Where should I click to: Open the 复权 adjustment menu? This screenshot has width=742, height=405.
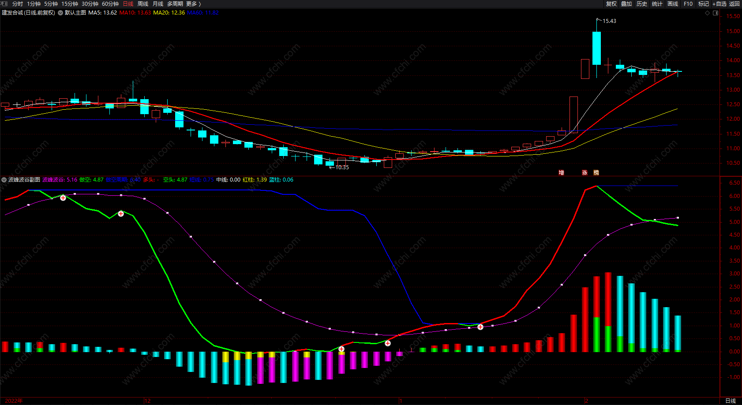pyautogui.click(x=611, y=4)
